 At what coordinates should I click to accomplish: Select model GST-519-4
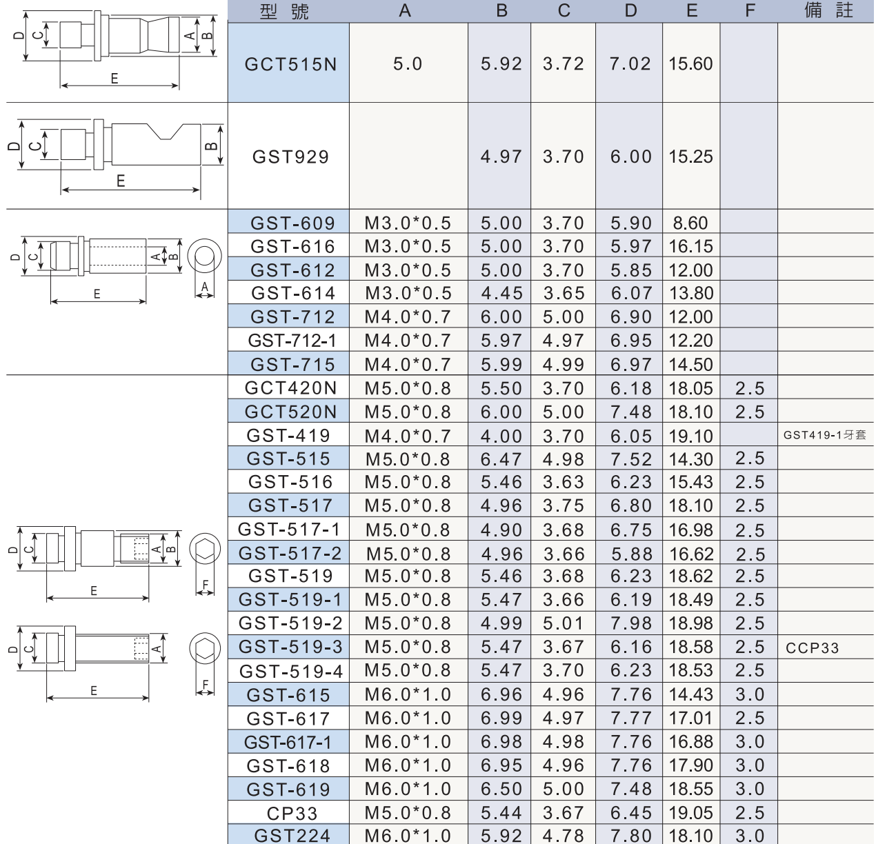pos(290,670)
